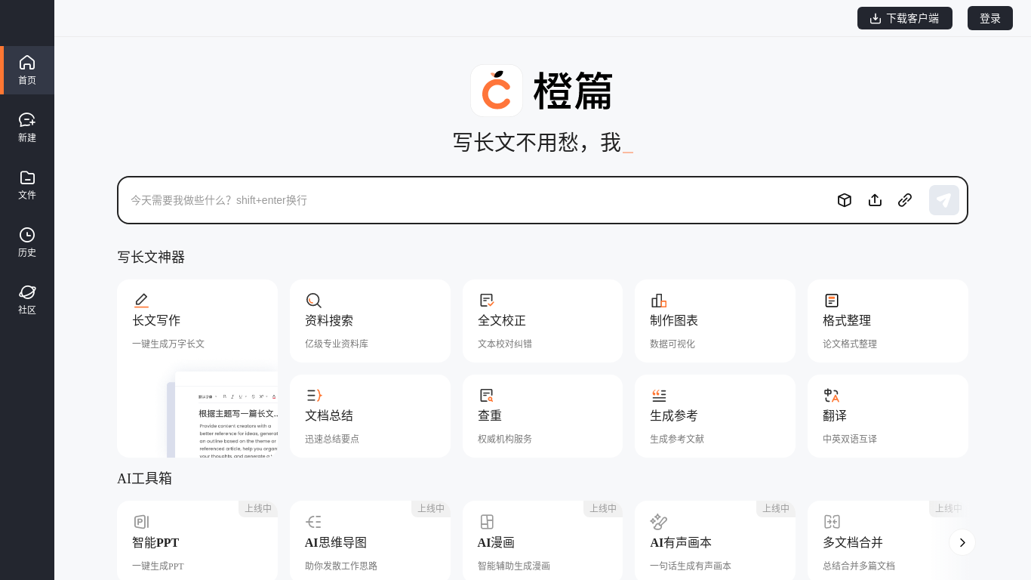Go to 历史 in the sidebar
The height and width of the screenshot is (580, 1031).
27,242
